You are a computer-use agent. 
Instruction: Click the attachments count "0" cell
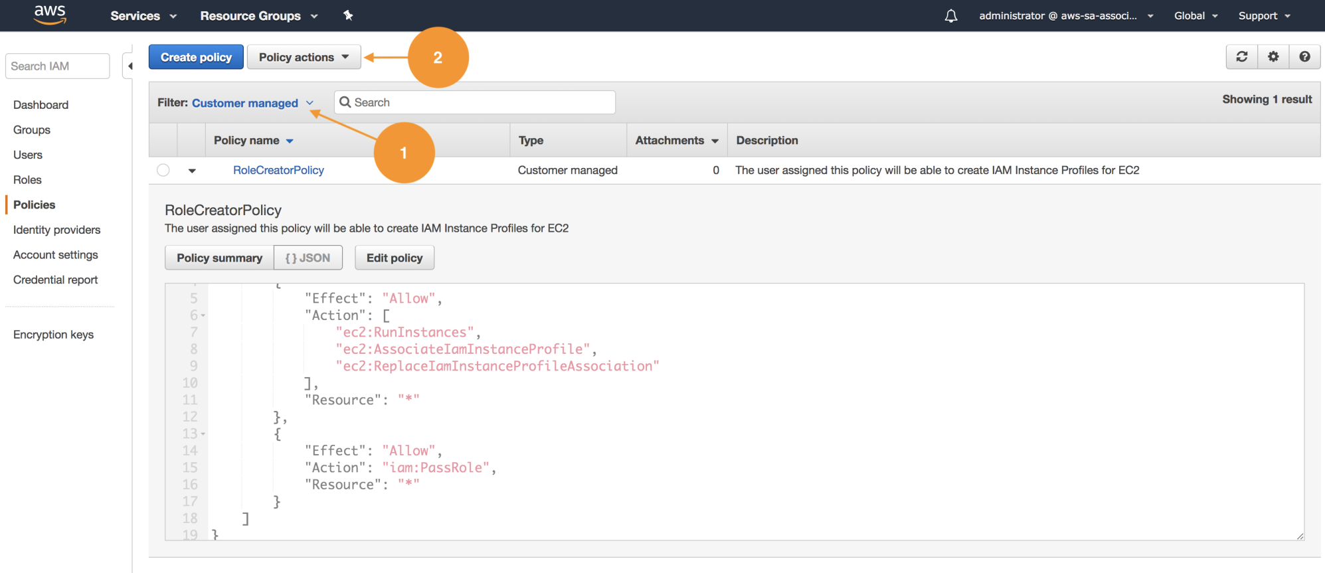pos(716,170)
